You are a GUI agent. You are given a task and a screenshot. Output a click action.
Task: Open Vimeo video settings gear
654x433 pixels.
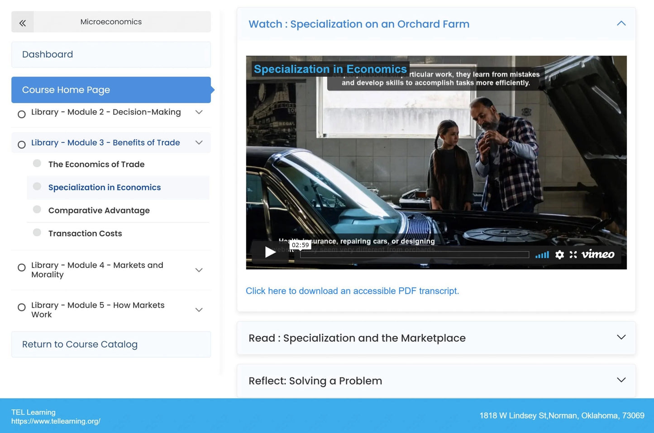point(559,255)
